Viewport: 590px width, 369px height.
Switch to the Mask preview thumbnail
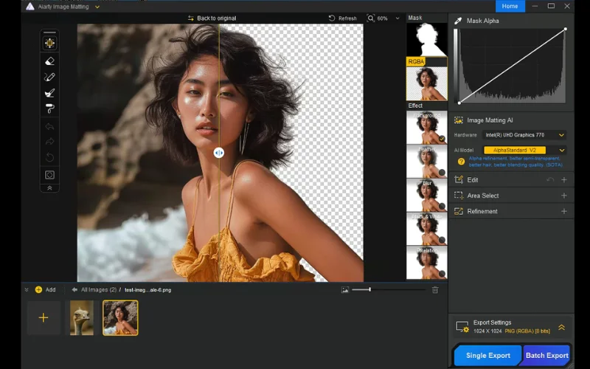pyautogui.click(x=426, y=39)
